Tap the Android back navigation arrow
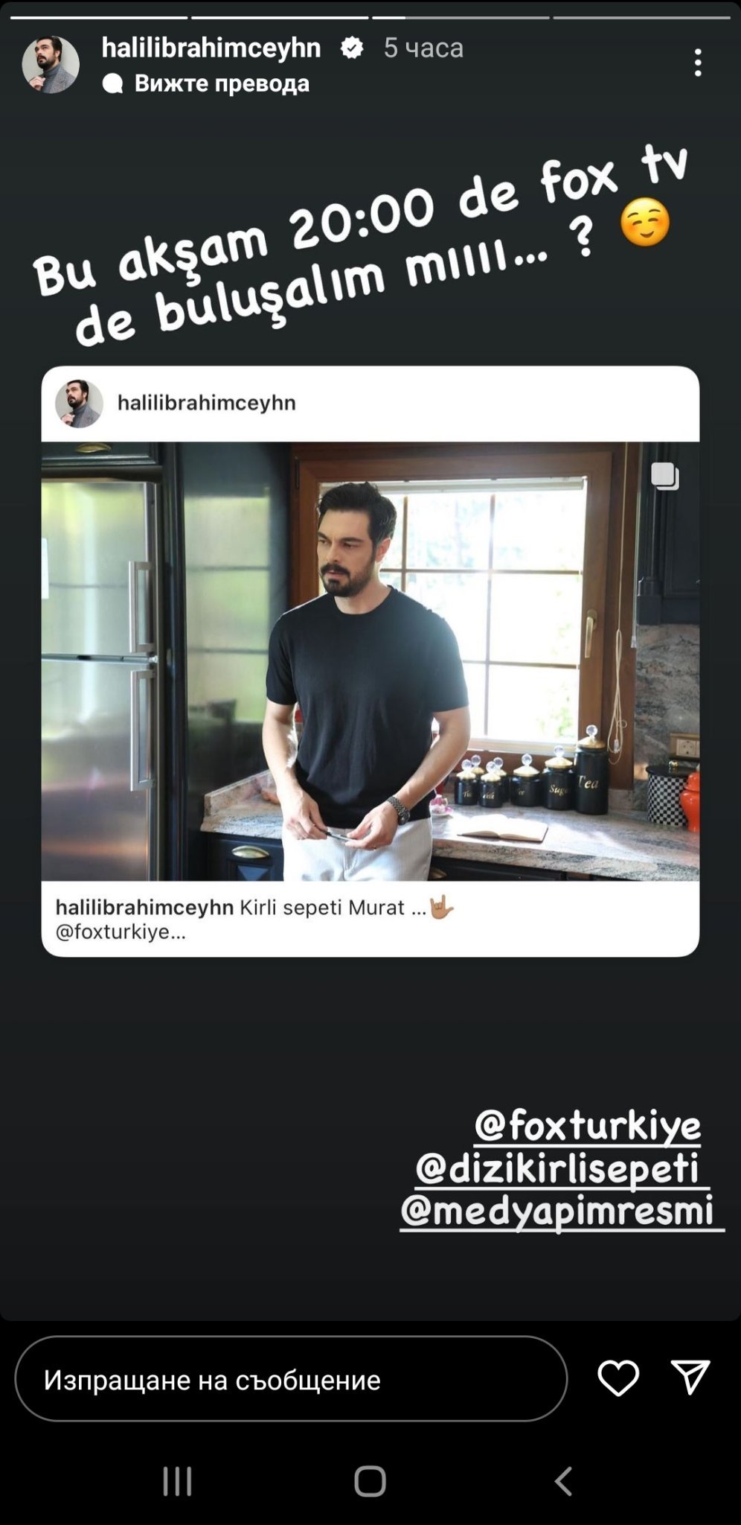This screenshot has height=1525, width=741. [563, 1481]
